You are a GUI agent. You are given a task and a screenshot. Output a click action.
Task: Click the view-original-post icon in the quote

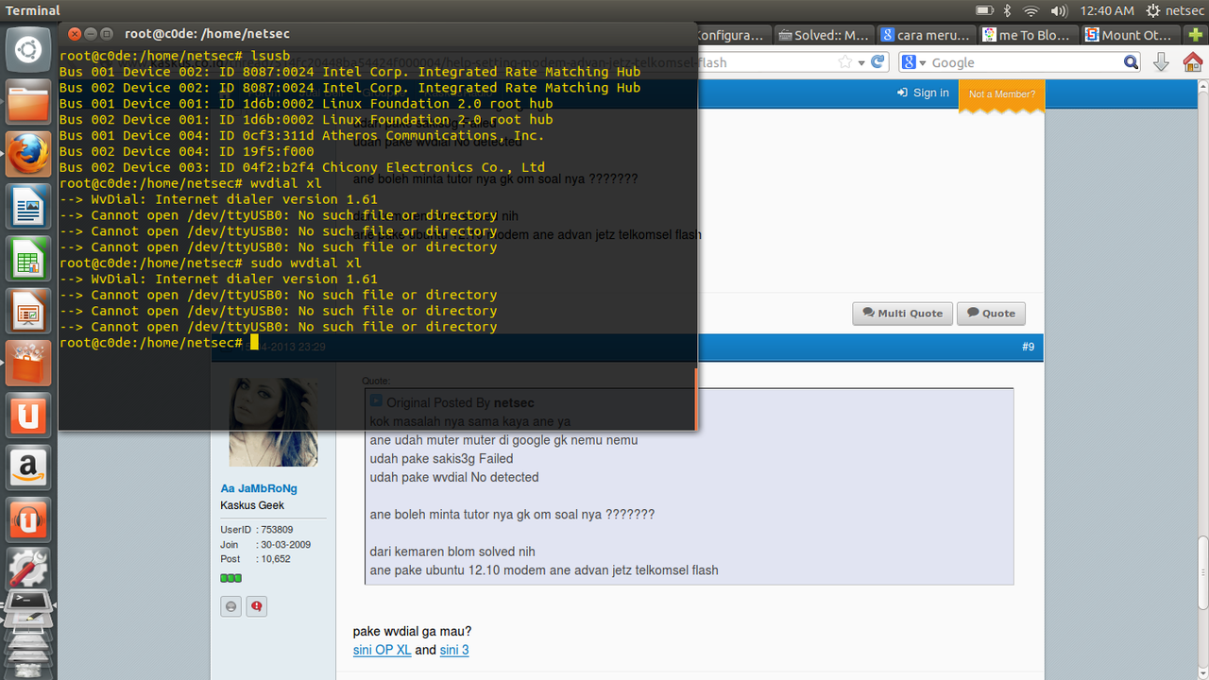pyautogui.click(x=376, y=400)
